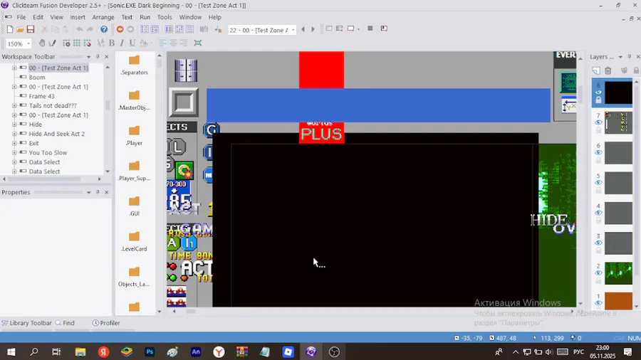Select layer 1 orange thumbnail
This screenshot has height=360, width=641.
tap(618, 301)
